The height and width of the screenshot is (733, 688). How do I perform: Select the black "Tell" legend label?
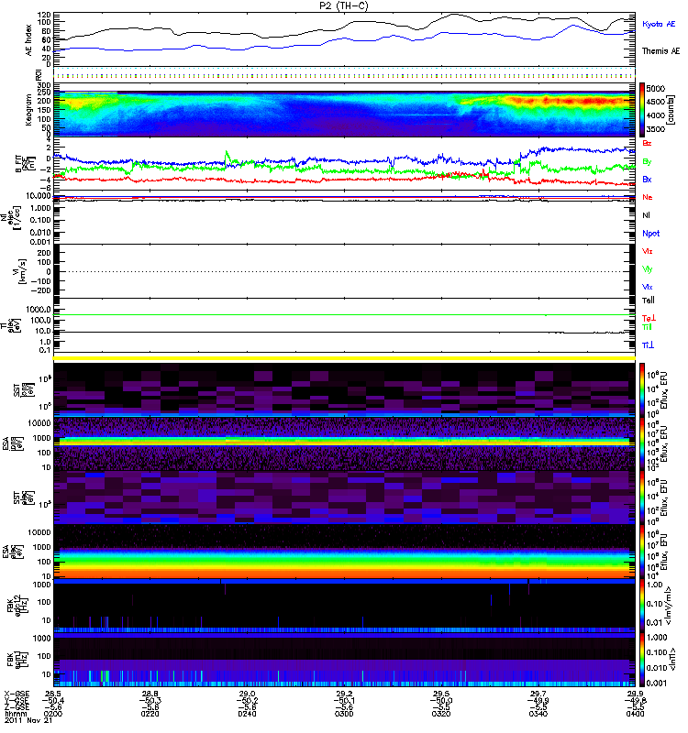coord(649,301)
